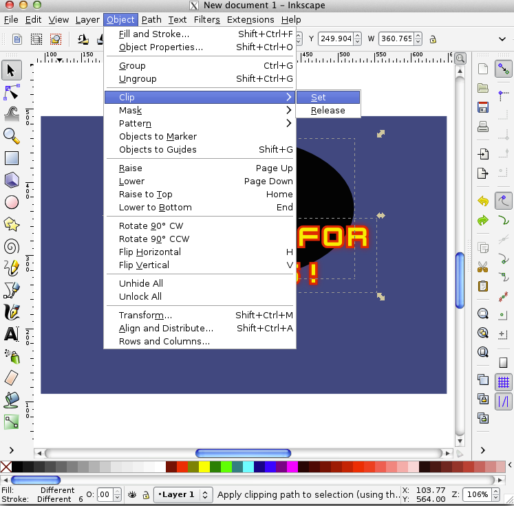This screenshot has height=506, width=514.
Task: Open the Filters menu
Action: (206, 20)
